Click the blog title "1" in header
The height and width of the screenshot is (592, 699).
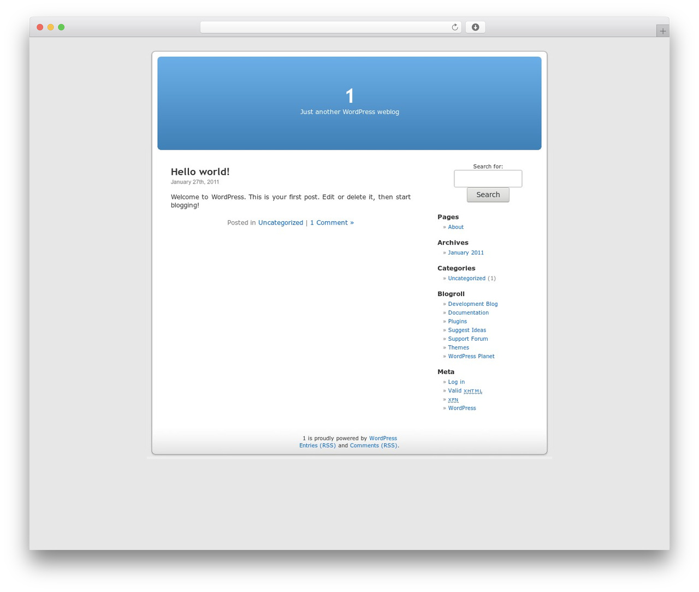tap(349, 96)
